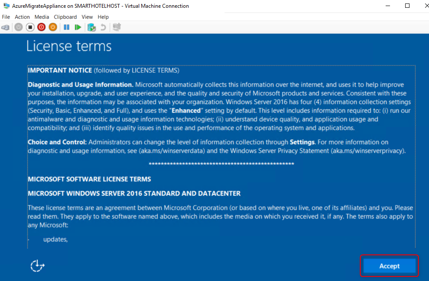
Task: Click the bold 'Settings' word
Action: point(302,142)
